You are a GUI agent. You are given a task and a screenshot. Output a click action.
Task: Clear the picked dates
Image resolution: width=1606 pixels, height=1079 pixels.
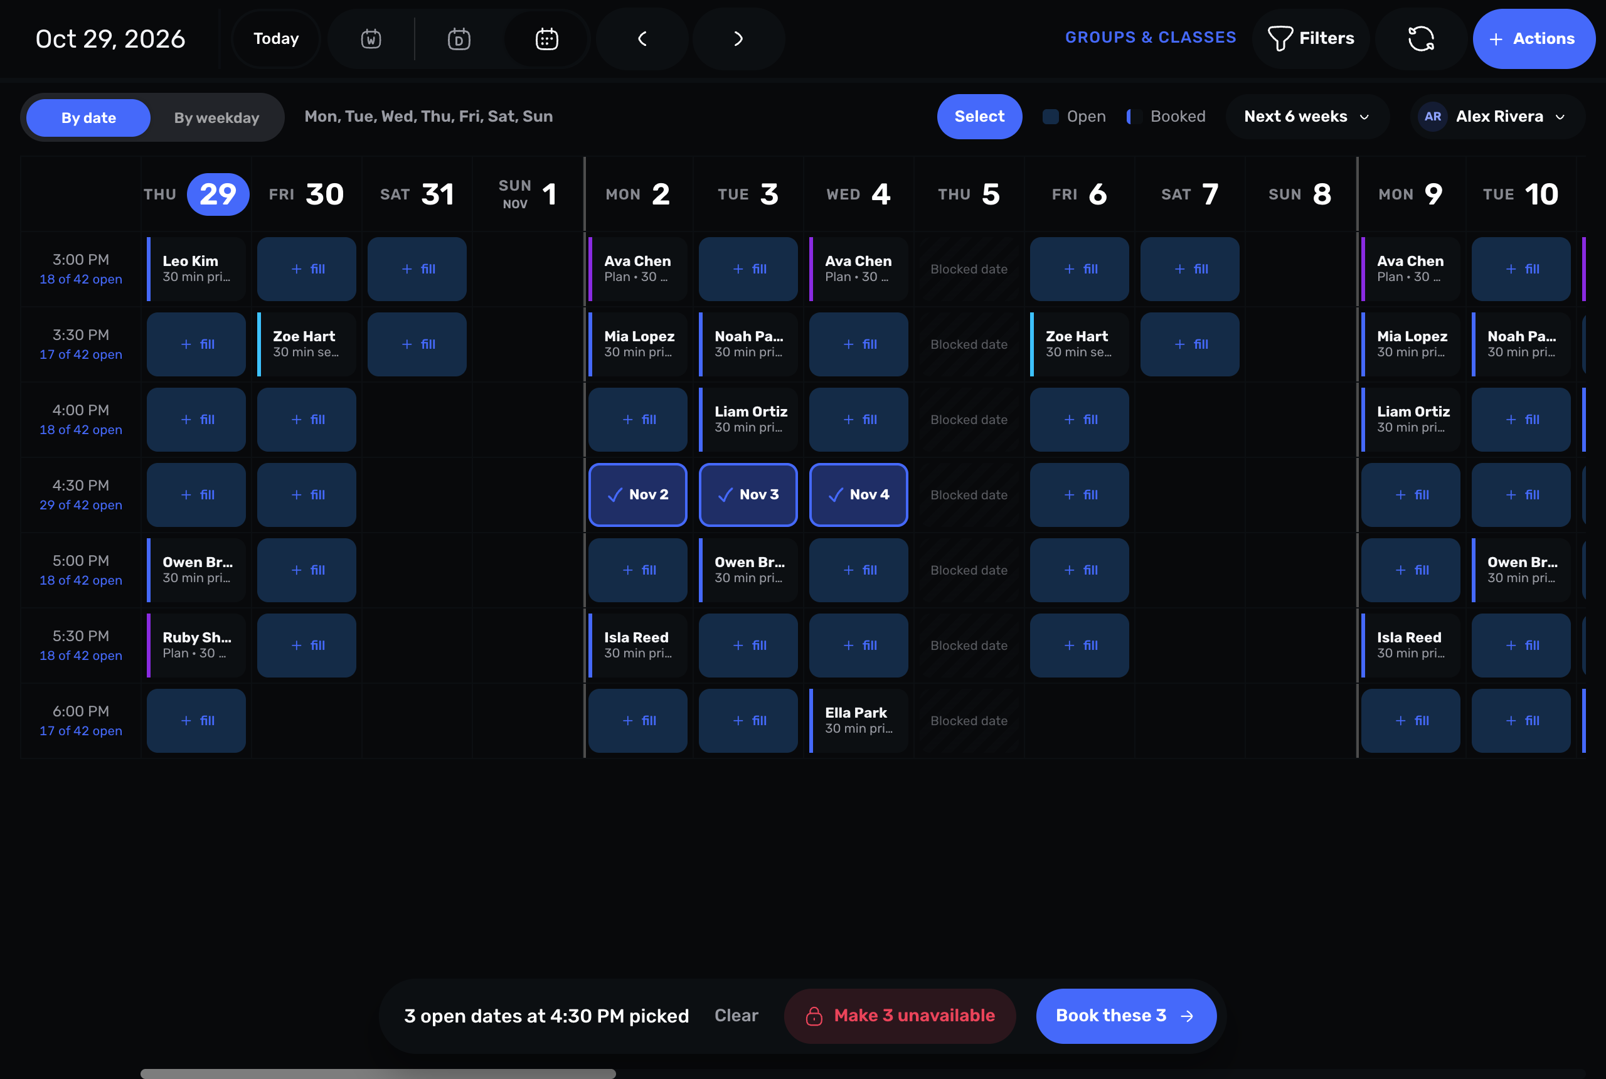[x=737, y=1016]
